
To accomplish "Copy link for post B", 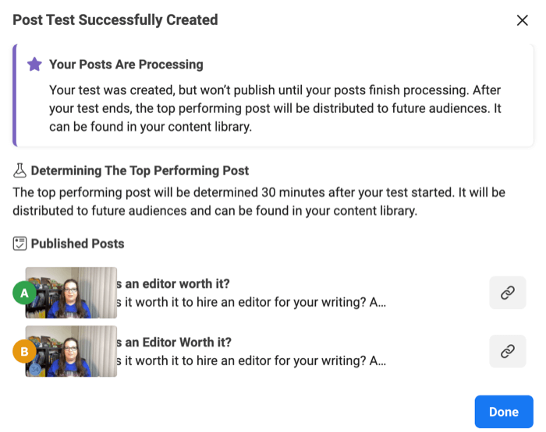I will (507, 351).
